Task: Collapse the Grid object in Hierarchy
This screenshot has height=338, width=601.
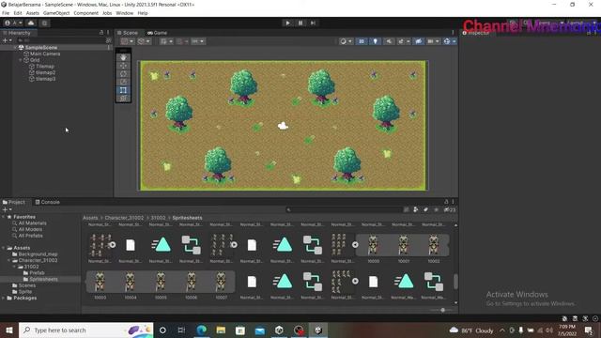Action: click(21, 60)
